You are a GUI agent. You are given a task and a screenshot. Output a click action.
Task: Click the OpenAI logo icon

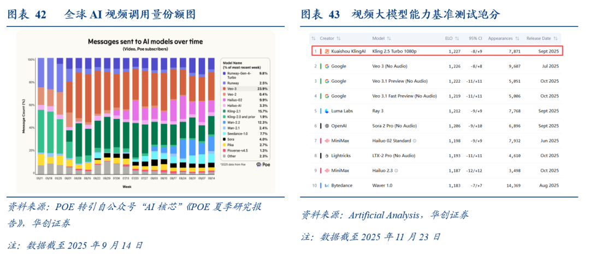click(326, 126)
